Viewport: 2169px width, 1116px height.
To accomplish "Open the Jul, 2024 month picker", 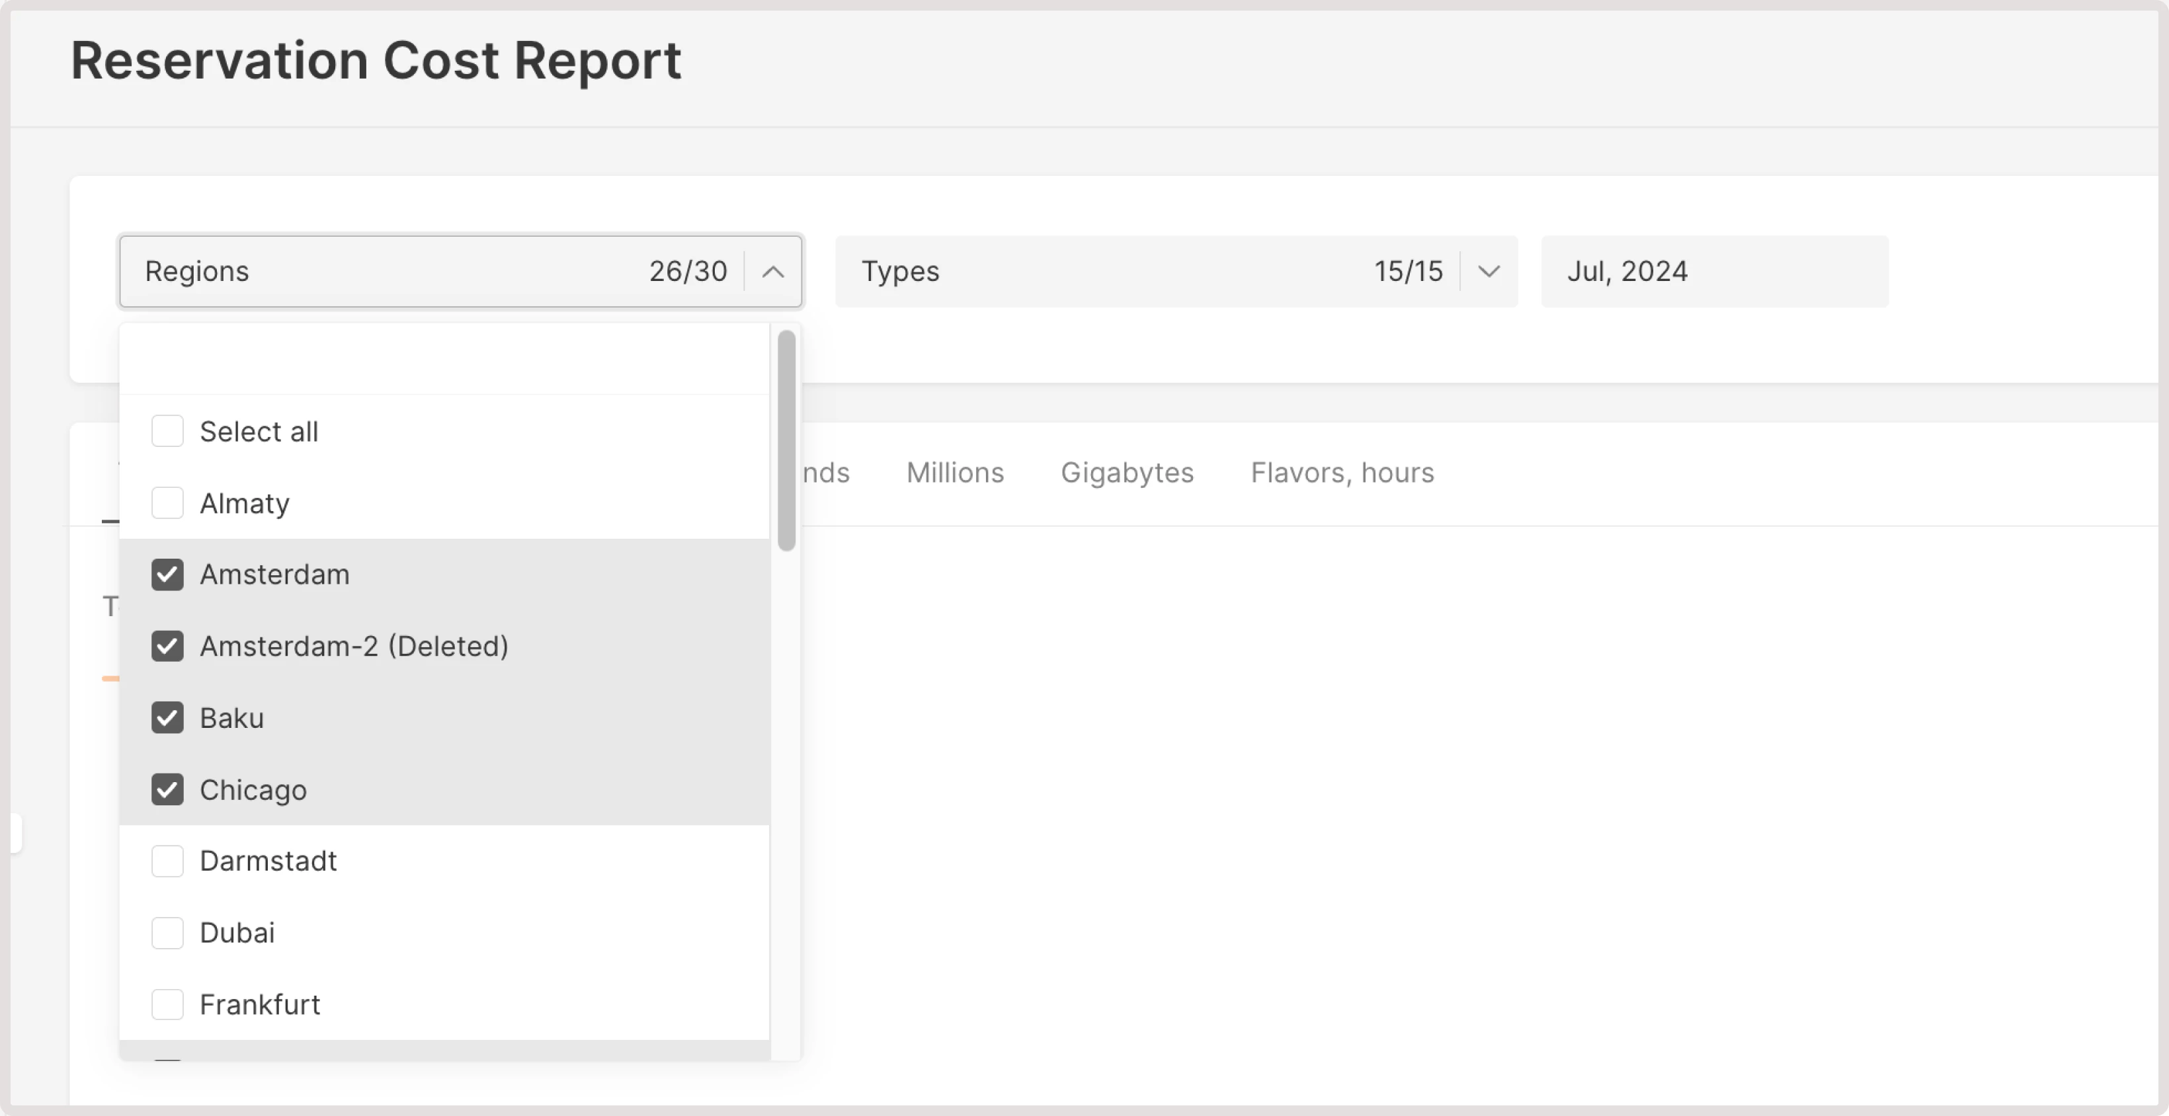I will tap(1713, 271).
